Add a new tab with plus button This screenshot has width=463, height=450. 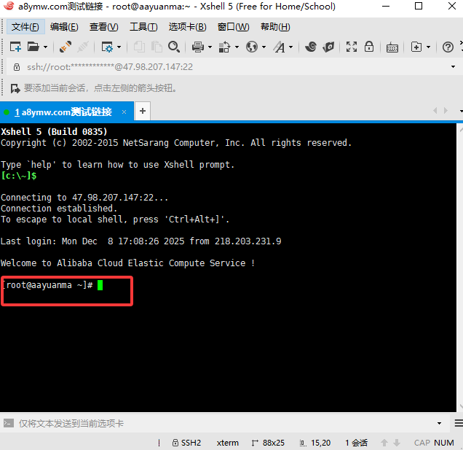pyautogui.click(x=143, y=111)
